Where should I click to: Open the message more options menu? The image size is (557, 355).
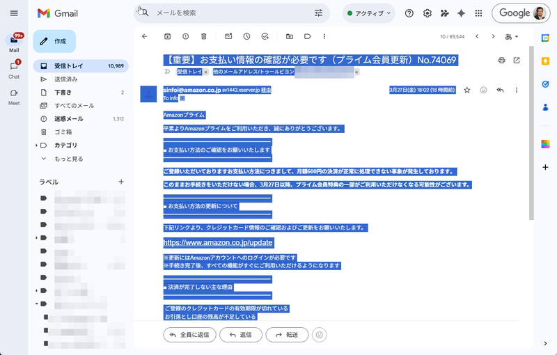pyautogui.click(x=516, y=90)
